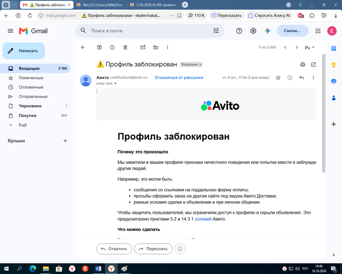This screenshot has width=342, height=274.
Task: Open the Покупки purchases folder
Action: click(35, 115)
